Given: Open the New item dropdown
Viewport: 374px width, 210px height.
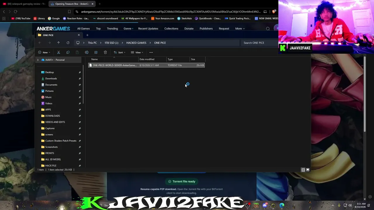Looking at the screenshot, I should coord(44,52).
